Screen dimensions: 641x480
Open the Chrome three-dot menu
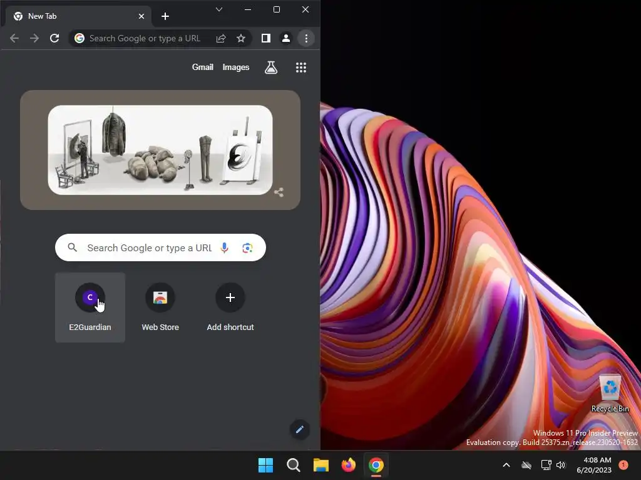click(306, 38)
